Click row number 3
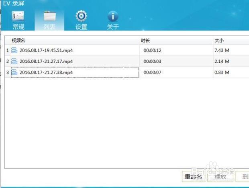This screenshot has height=188, width=249. click(8, 72)
